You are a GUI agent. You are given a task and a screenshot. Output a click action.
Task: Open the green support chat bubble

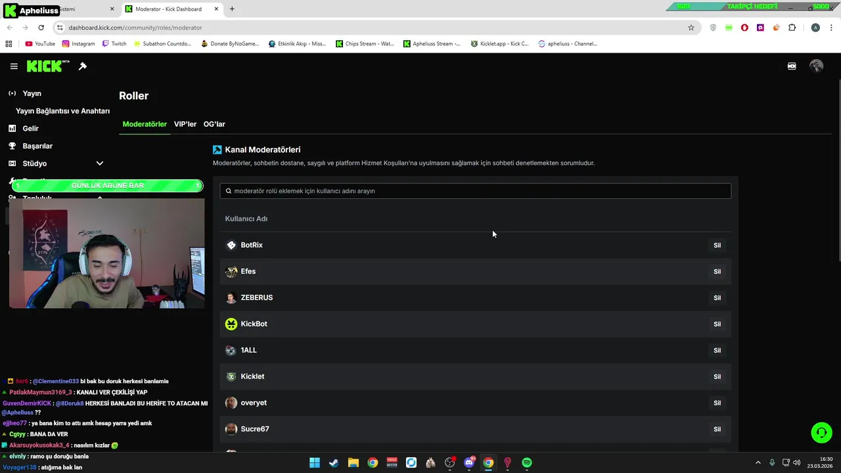click(821, 432)
